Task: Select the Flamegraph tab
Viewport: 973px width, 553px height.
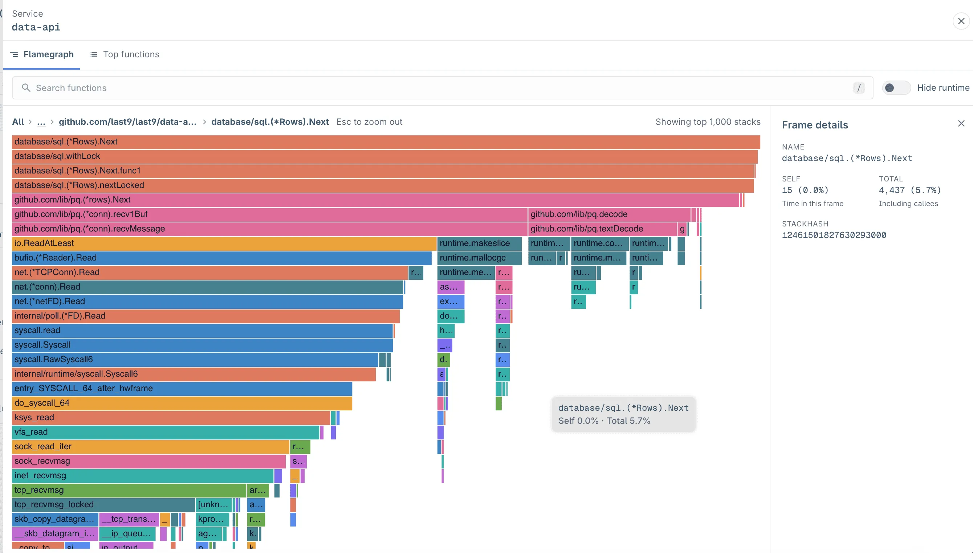Action: [42, 54]
